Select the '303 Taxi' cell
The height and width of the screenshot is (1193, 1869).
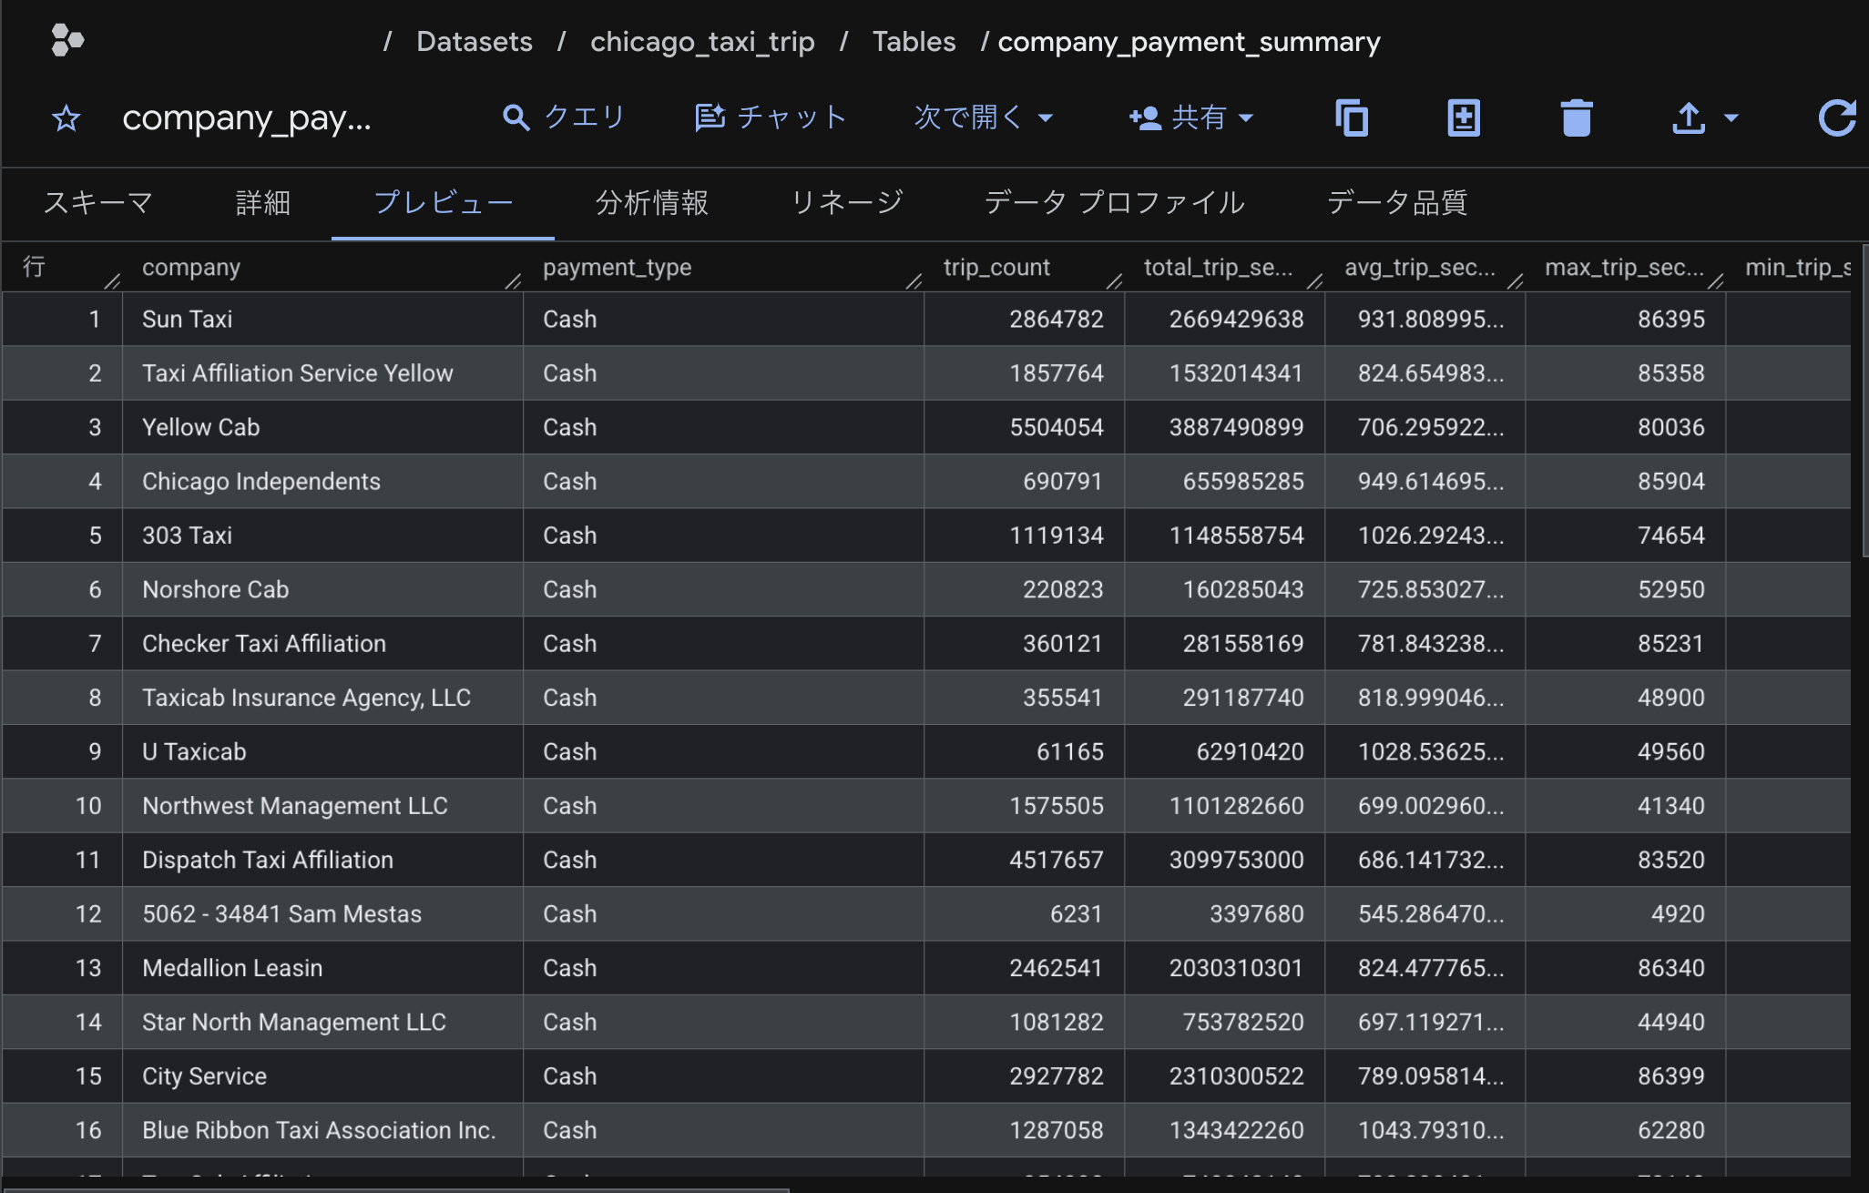[x=322, y=535]
